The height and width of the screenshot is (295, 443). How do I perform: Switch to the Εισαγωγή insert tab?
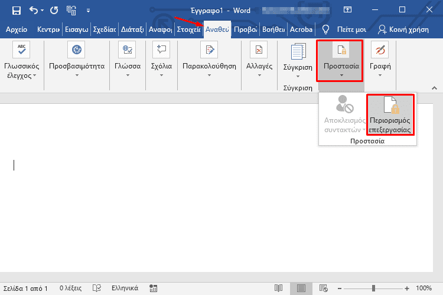(x=77, y=29)
